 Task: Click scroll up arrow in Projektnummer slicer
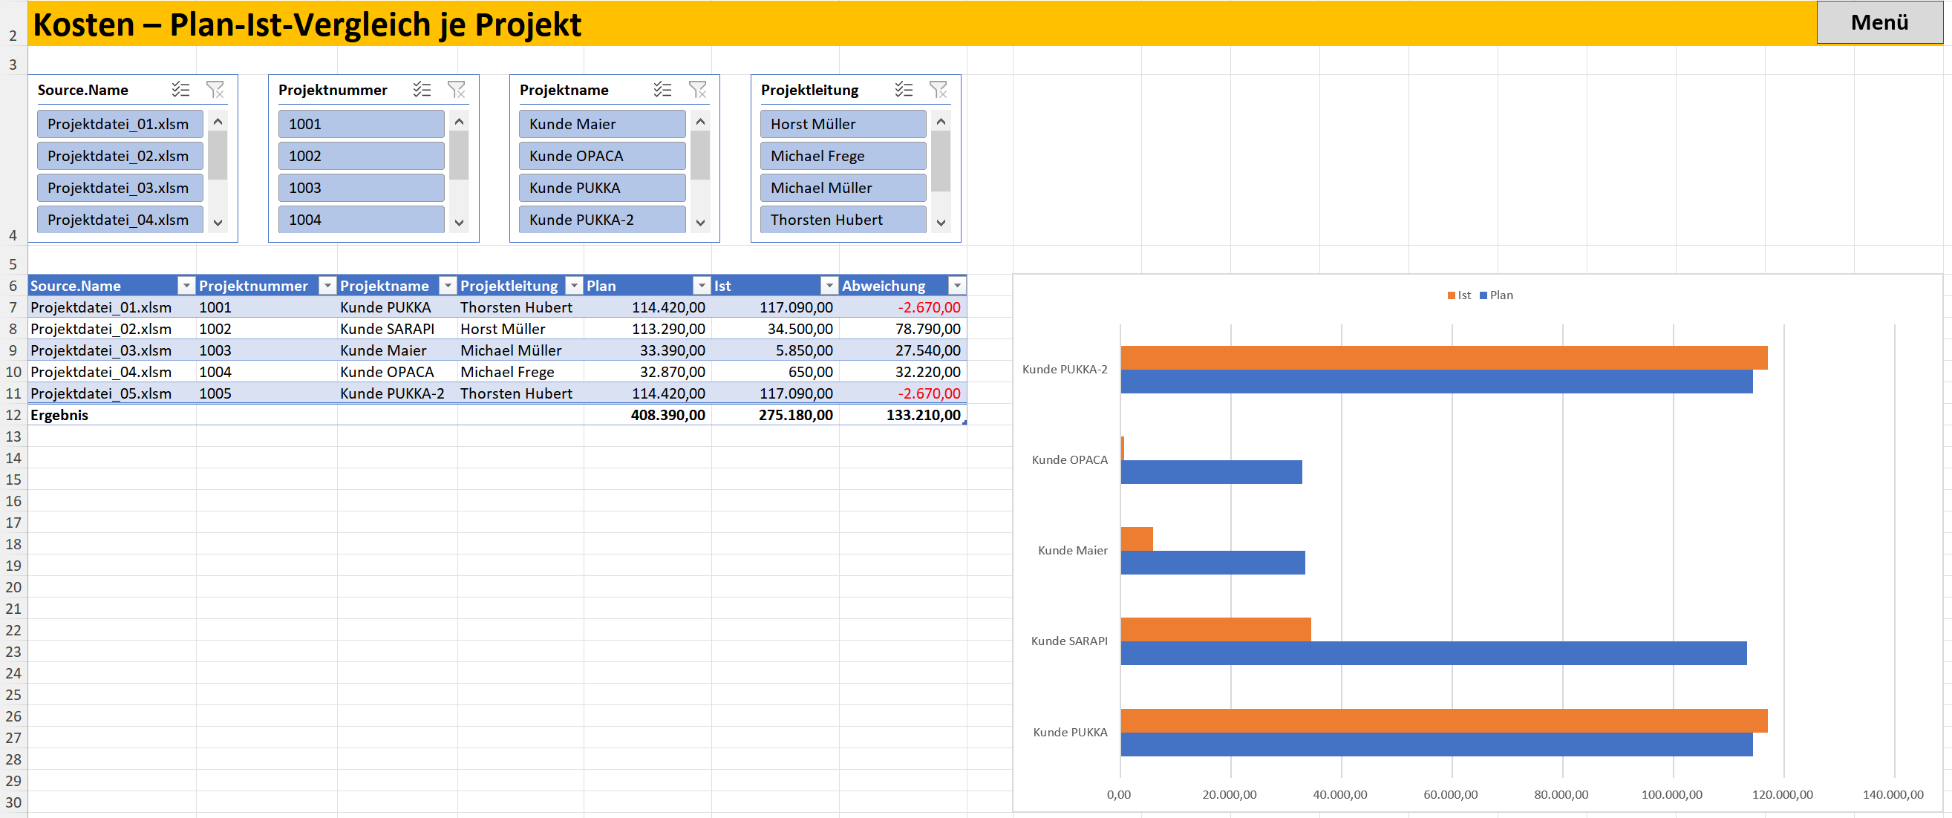458,121
